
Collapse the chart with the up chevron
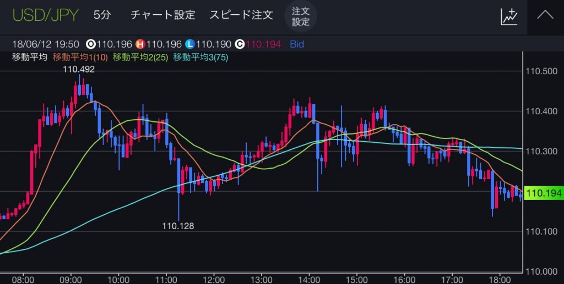coord(545,15)
